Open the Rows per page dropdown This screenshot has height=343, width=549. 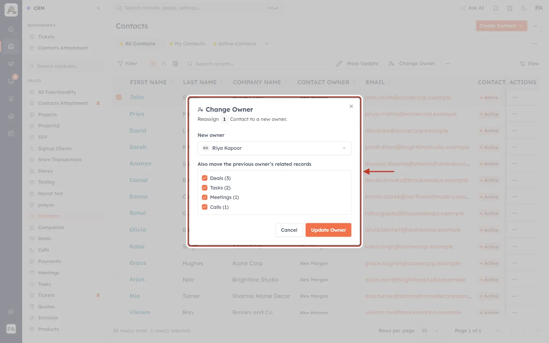click(x=430, y=331)
